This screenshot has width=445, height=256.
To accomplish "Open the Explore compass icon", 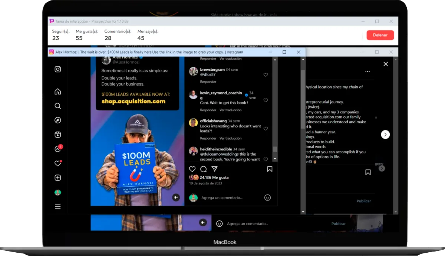I will (x=58, y=120).
